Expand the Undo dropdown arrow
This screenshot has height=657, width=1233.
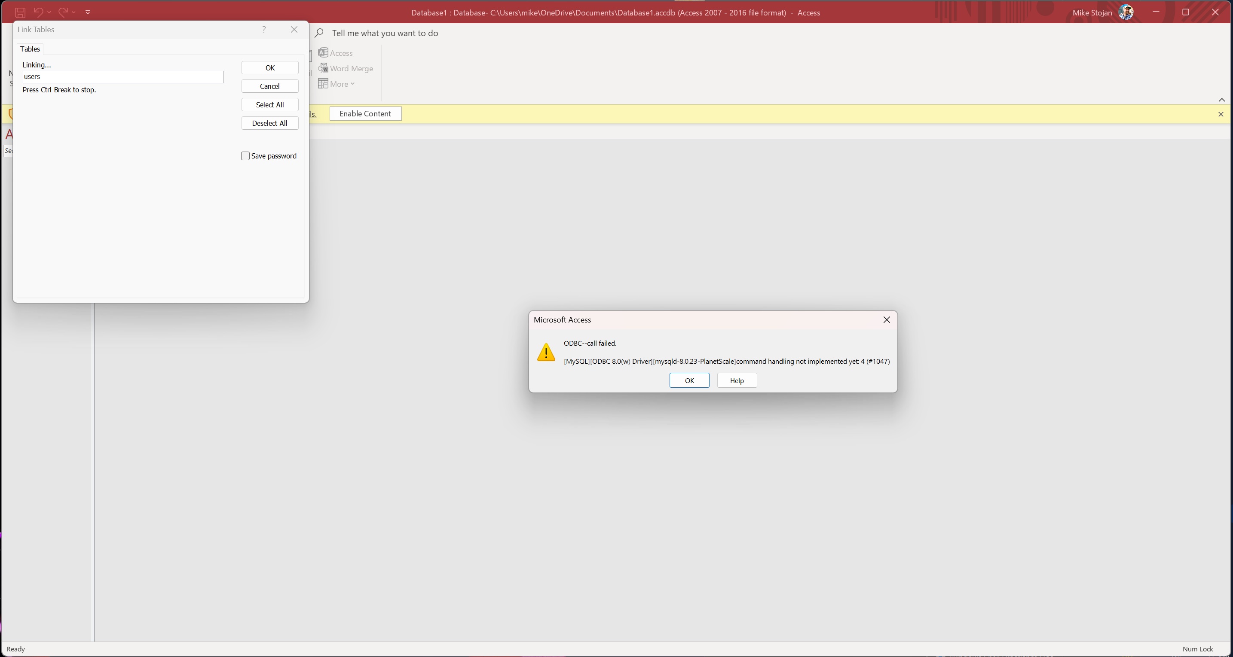point(49,12)
